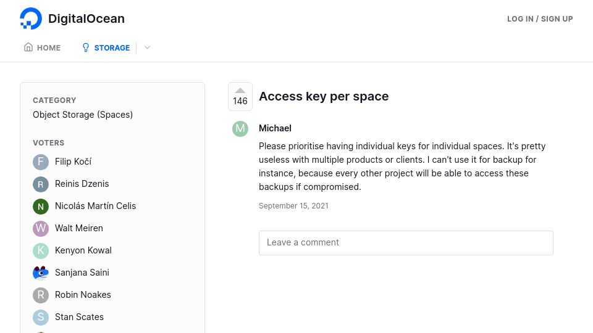Screen dimensions: 593x333
Task: Click Filip Kočí's F avatar
Action: pos(41,162)
